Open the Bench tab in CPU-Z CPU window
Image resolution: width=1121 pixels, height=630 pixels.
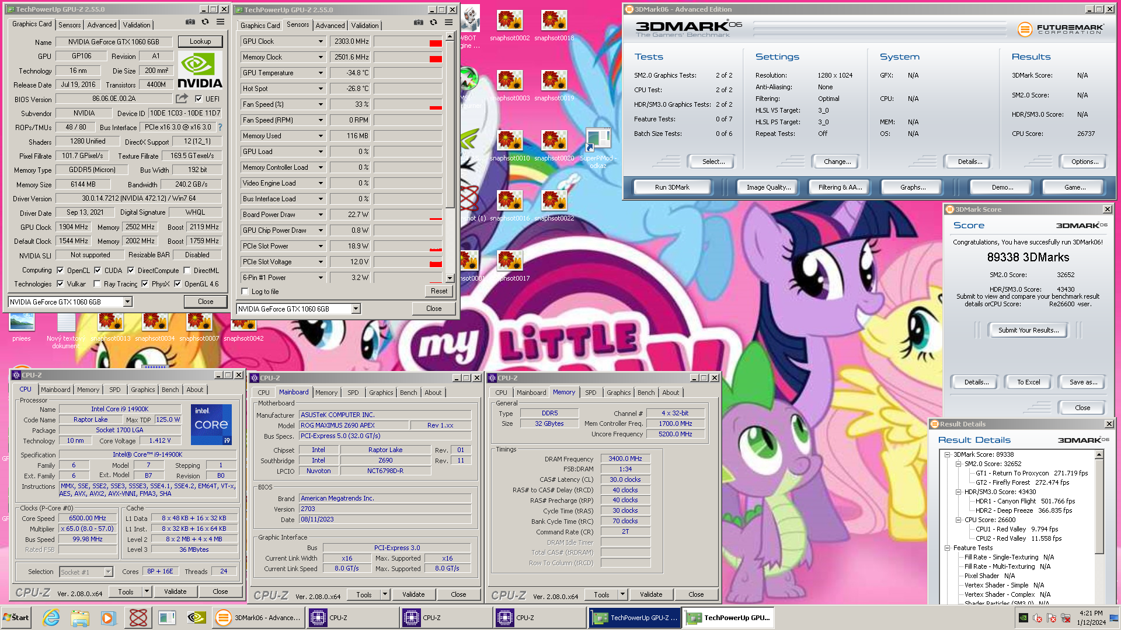point(170,390)
